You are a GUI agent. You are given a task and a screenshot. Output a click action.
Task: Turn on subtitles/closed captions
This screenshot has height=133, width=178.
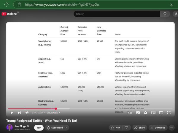(138, 113)
